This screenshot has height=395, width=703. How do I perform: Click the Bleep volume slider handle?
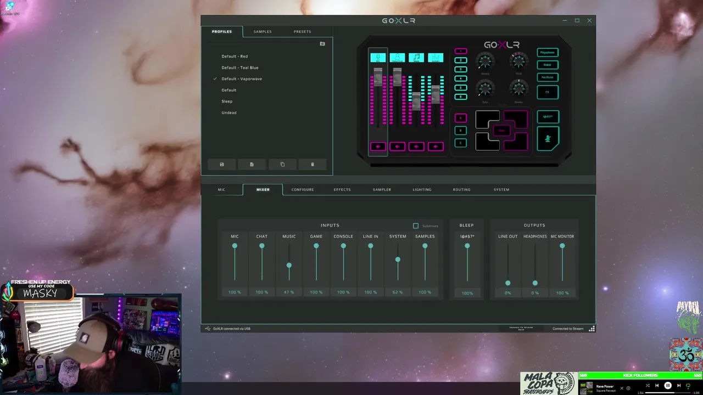(x=467, y=246)
